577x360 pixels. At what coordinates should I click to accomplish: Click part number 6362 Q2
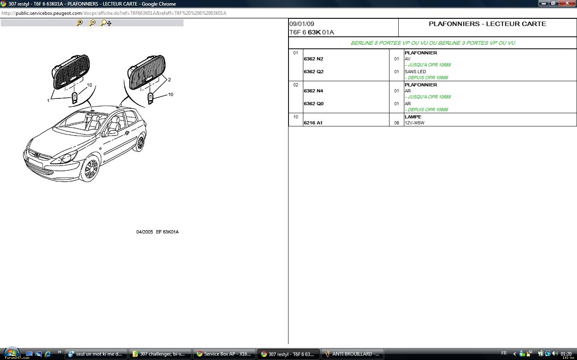tap(313, 72)
